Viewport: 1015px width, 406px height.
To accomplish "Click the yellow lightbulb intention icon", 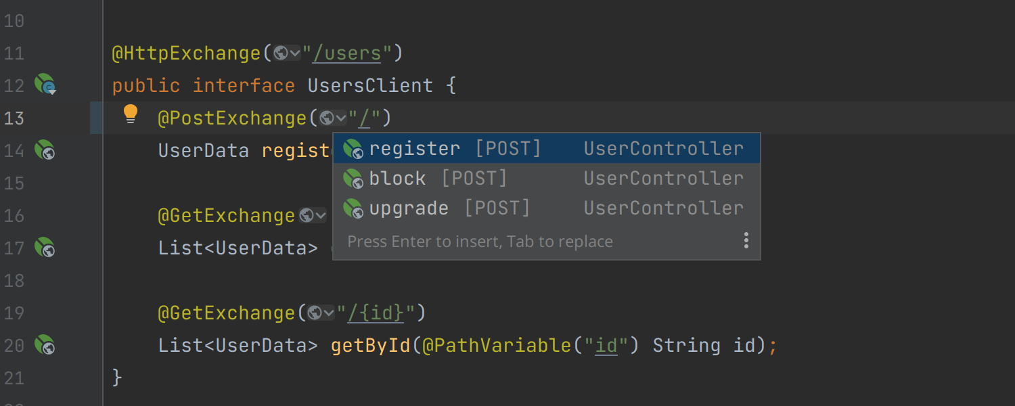I will [131, 114].
